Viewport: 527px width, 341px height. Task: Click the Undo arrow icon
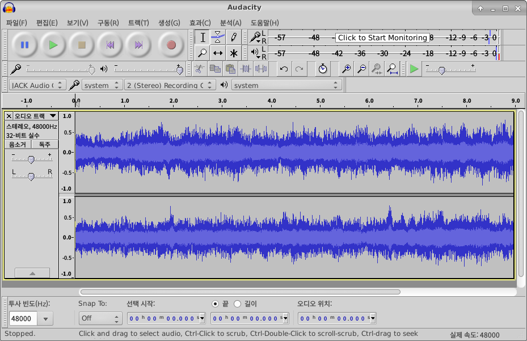coord(284,69)
